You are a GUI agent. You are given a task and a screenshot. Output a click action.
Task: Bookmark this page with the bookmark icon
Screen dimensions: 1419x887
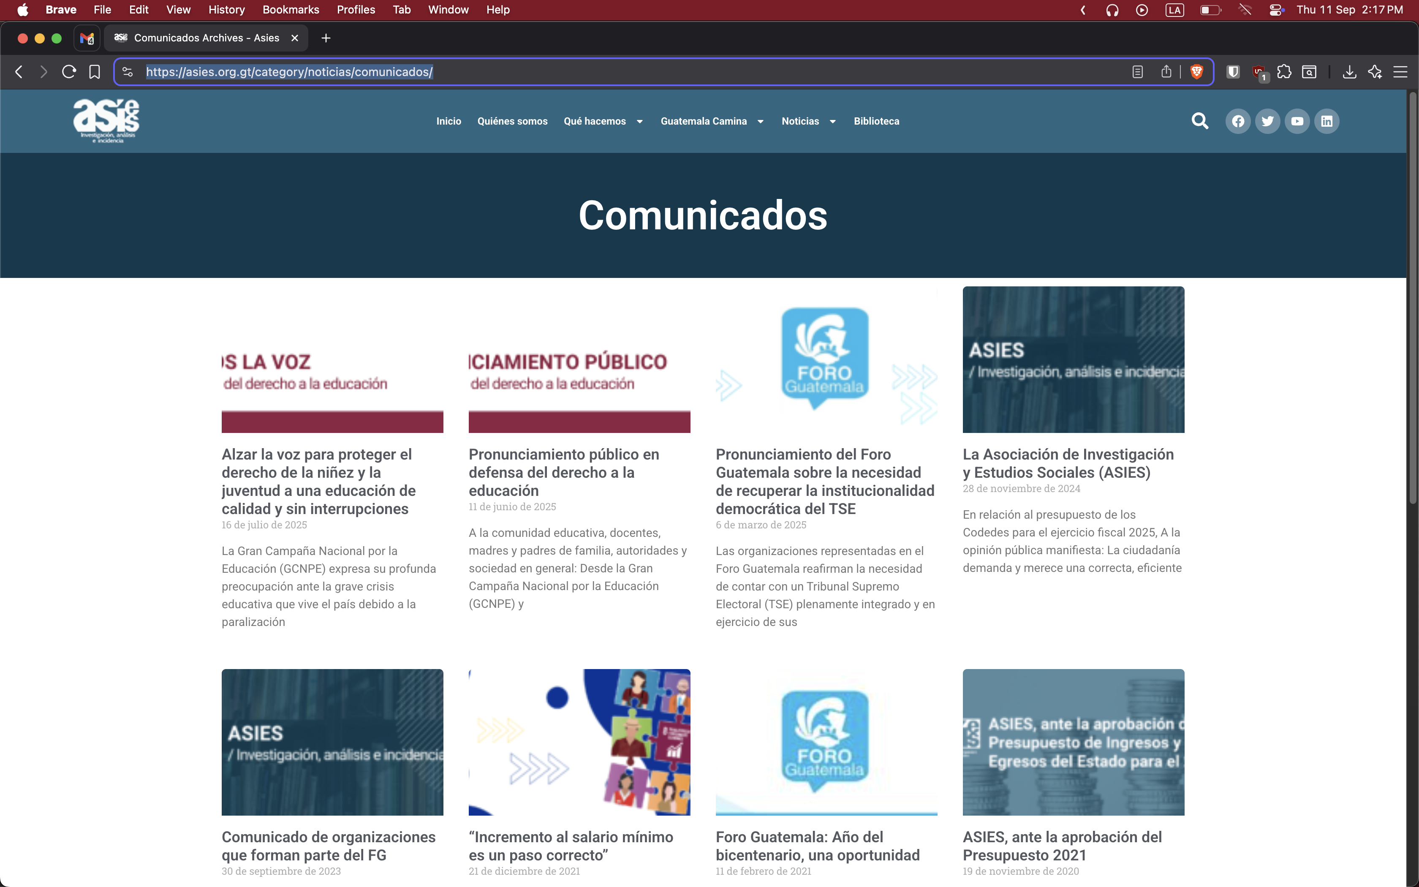pyautogui.click(x=95, y=71)
